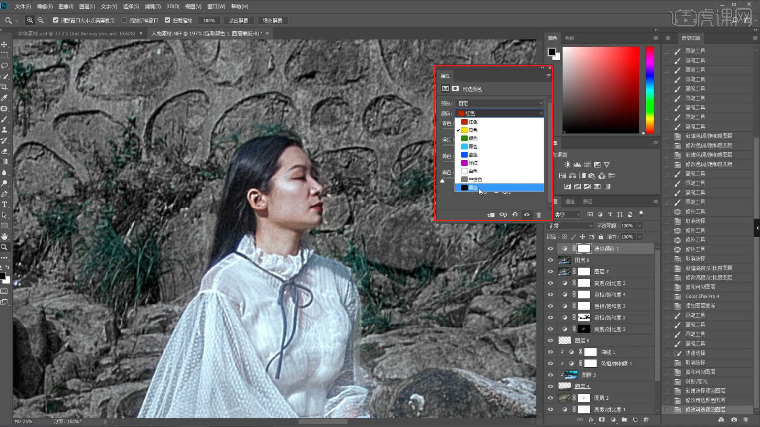
Task: Open the blend mode 正常 dropdown
Action: 570,226
